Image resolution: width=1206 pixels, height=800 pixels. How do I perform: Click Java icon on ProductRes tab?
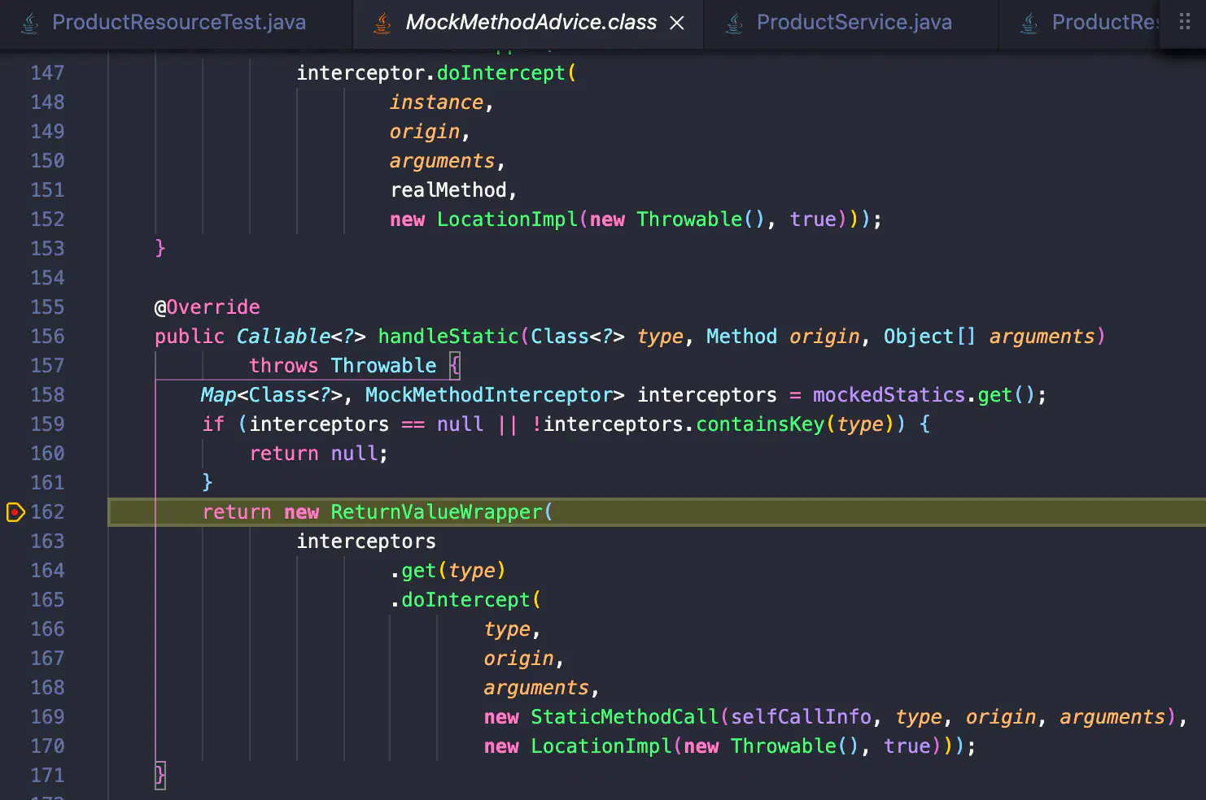[x=1029, y=24]
